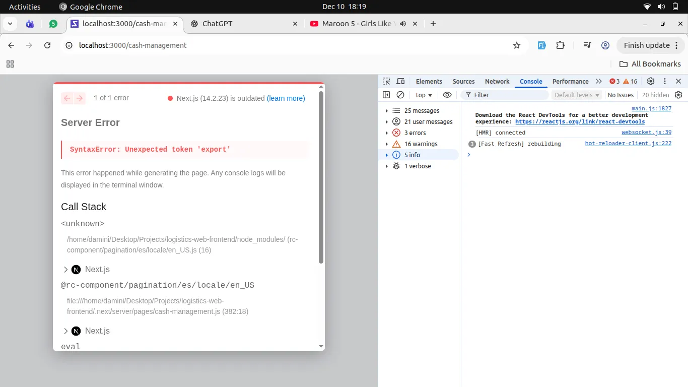Bookmark this page with the star icon
Viewport: 688px width, 387px height.
point(517,45)
